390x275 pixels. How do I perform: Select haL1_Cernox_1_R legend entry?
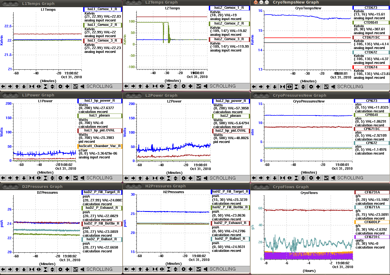tap(102, 9)
